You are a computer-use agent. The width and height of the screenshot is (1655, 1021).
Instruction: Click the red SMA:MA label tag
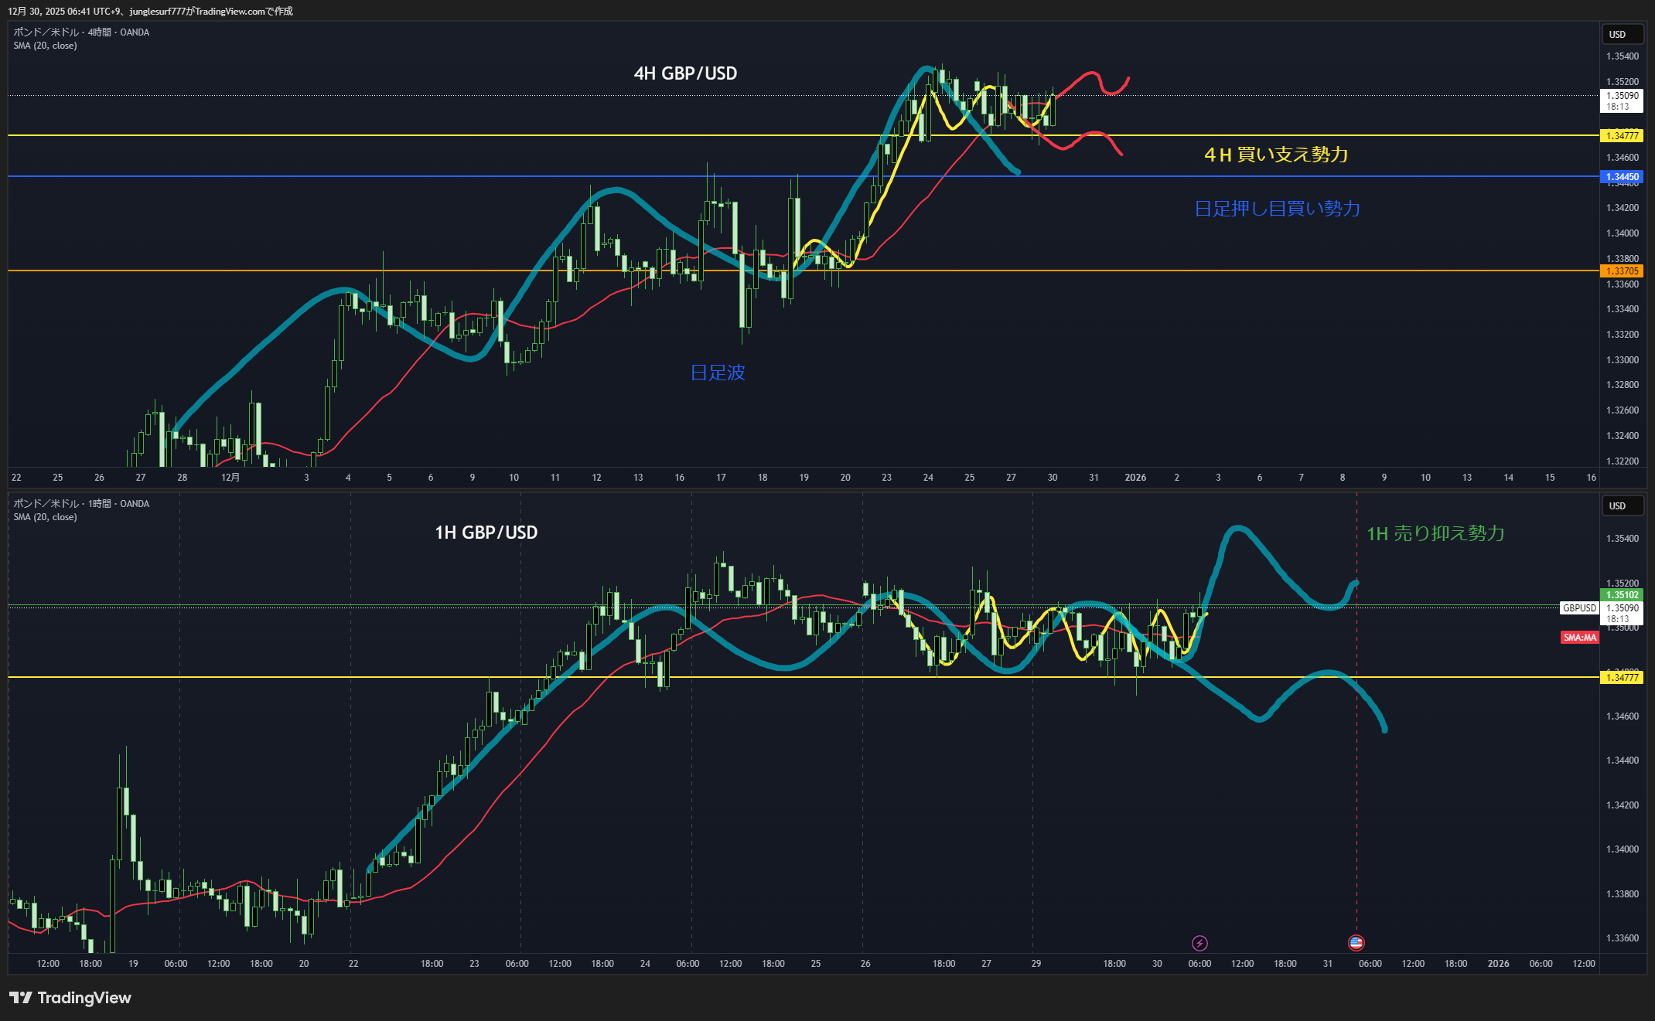coord(1579,638)
